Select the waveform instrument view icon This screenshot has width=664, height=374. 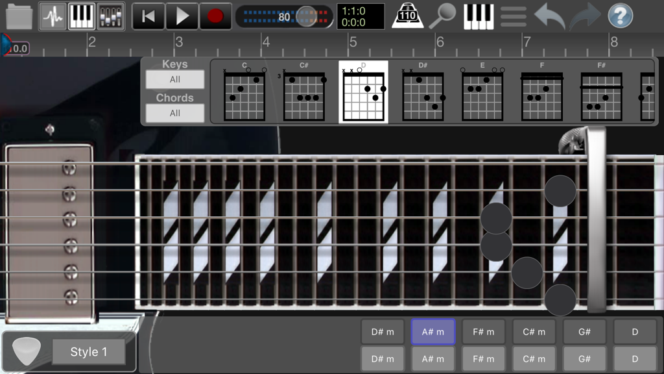pos(52,16)
